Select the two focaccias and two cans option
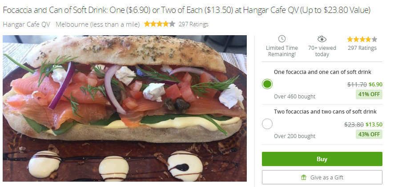The image size is (394, 187). 267,124
